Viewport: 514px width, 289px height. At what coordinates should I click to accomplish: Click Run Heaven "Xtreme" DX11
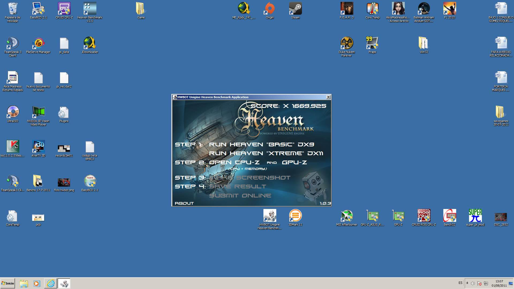(266, 153)
